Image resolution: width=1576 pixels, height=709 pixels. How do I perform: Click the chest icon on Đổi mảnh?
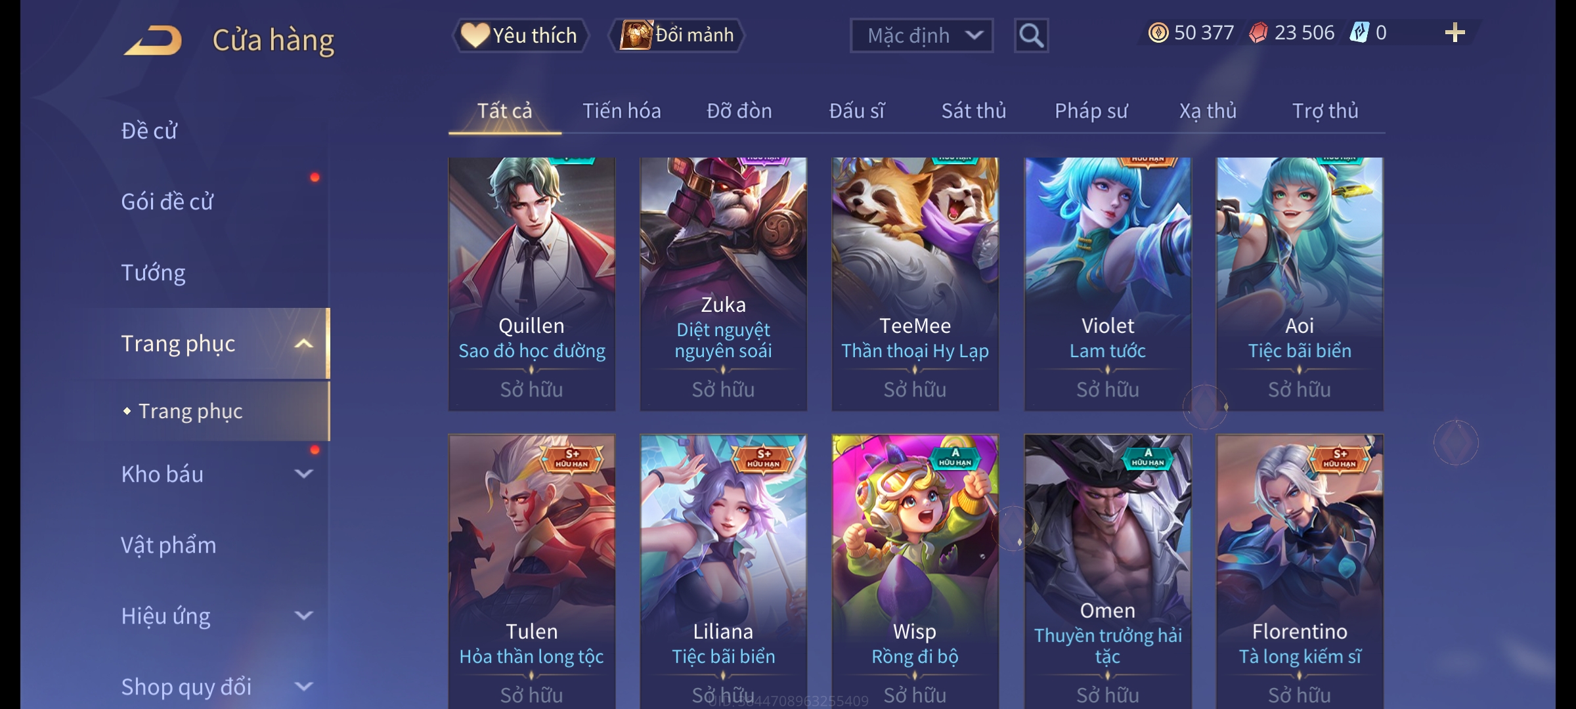click(x=636, y=35)
